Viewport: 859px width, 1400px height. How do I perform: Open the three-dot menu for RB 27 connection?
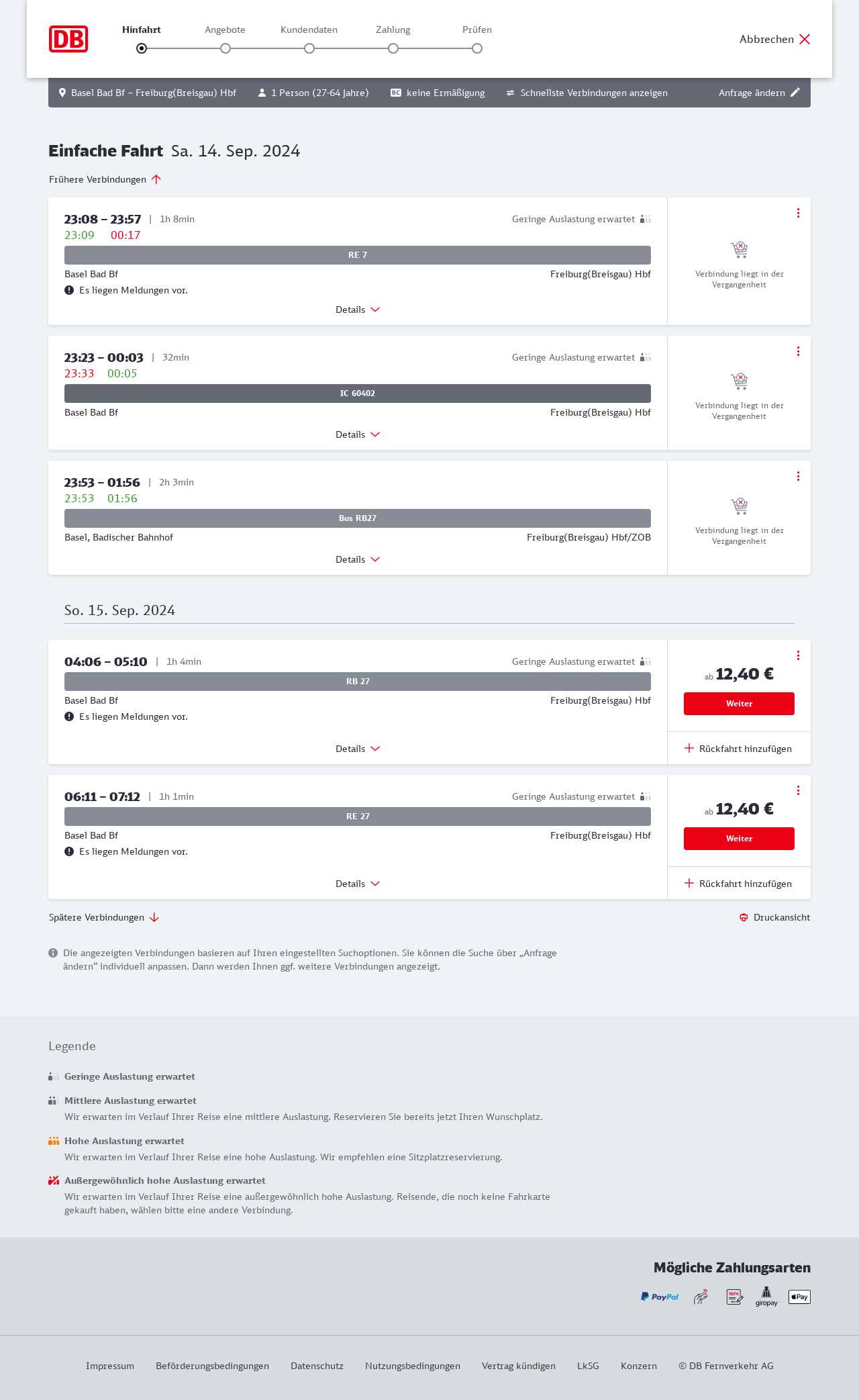coord(798,655)
